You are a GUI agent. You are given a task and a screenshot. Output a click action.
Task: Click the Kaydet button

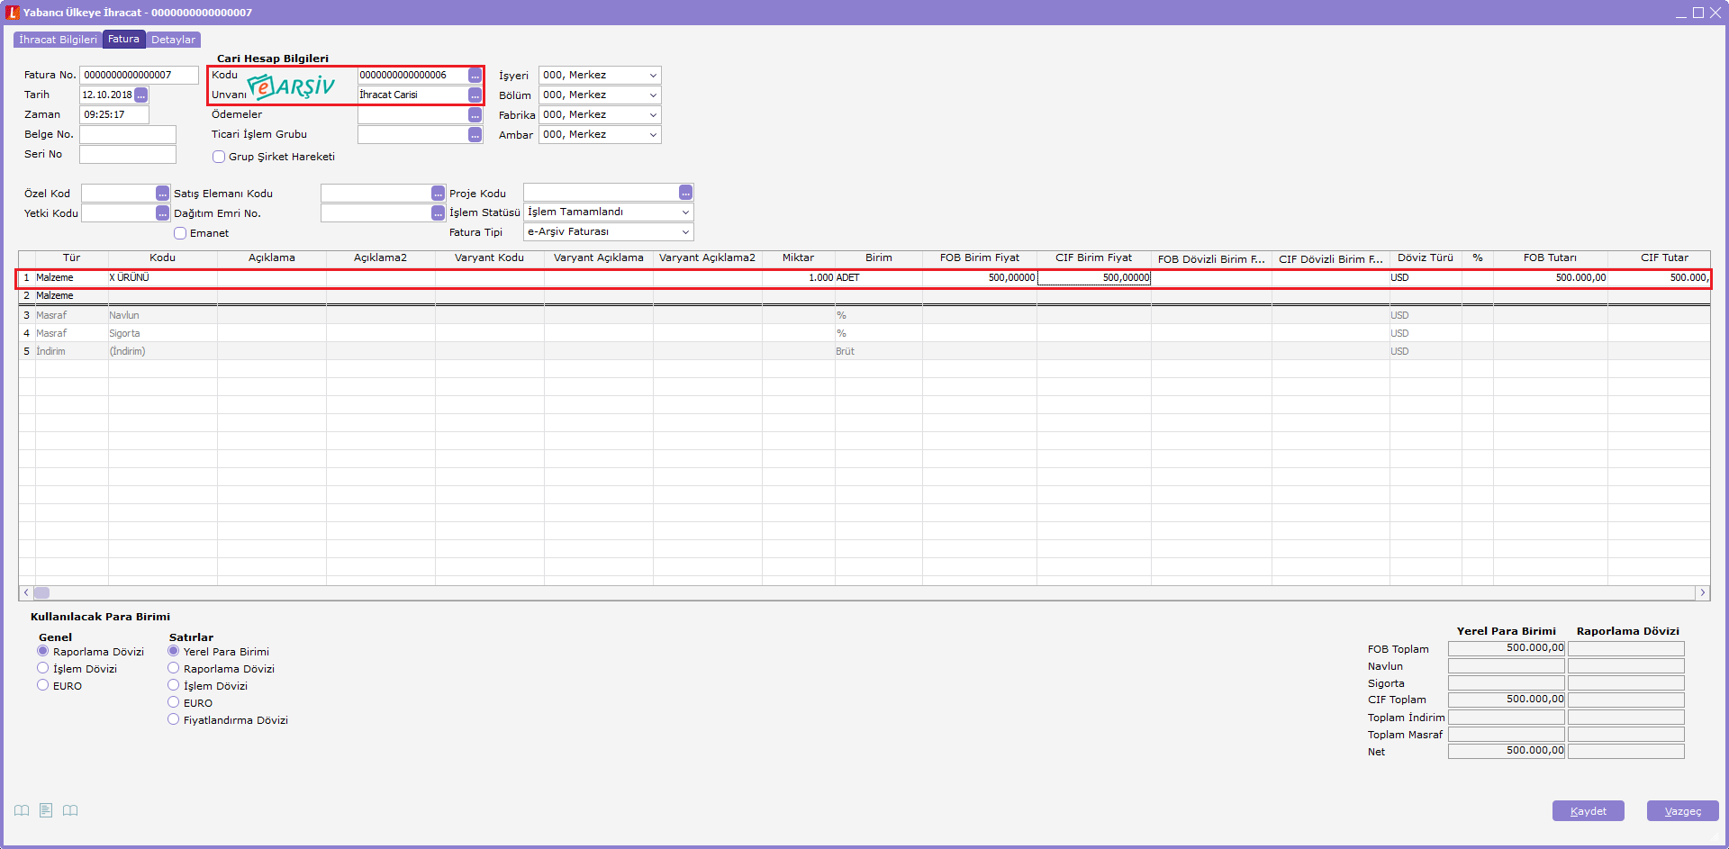[x=1588, y=811]
